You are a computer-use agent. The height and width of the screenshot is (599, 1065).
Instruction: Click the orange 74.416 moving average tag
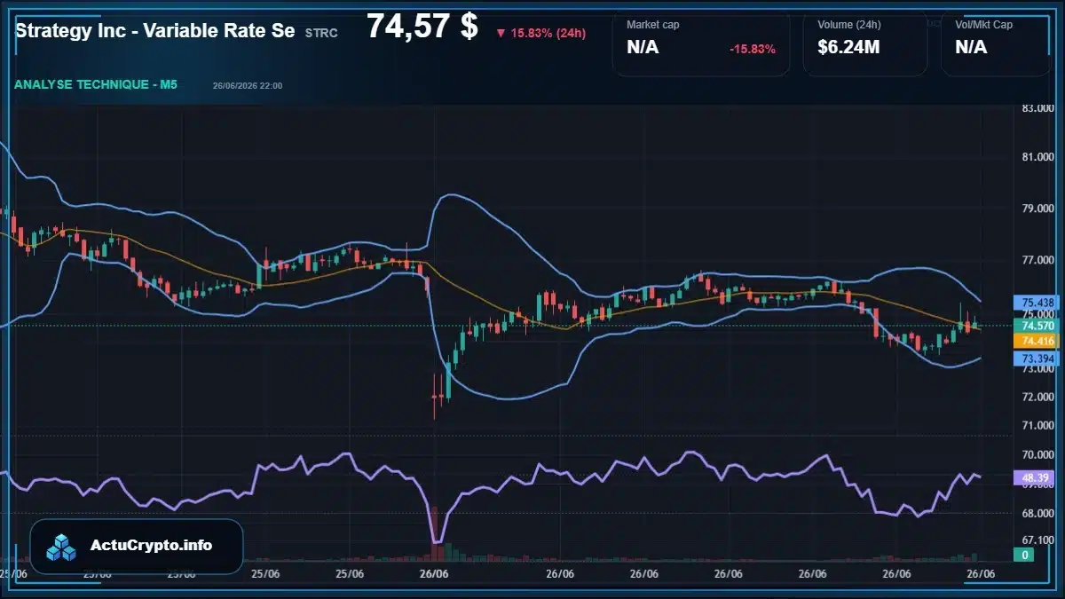click(x=1037, y=341)
